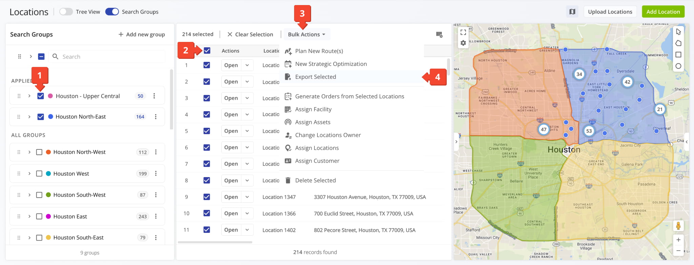Expand the Houston - Upper Central group
This screenshot has width=694, height=265.
29,96
